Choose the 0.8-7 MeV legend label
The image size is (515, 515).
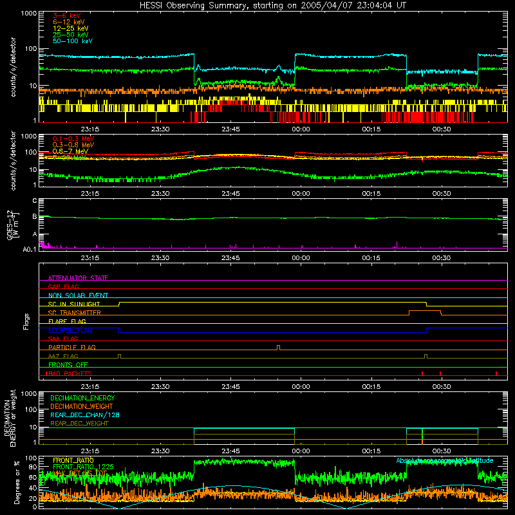pos(71,151)
